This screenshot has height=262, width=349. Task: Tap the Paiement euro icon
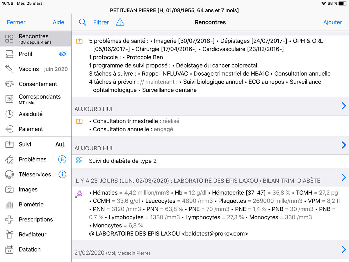(x=9, y=129)
